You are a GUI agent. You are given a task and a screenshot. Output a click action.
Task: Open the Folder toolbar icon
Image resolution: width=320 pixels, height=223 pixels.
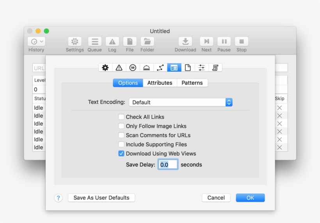[x=147, y=42]
